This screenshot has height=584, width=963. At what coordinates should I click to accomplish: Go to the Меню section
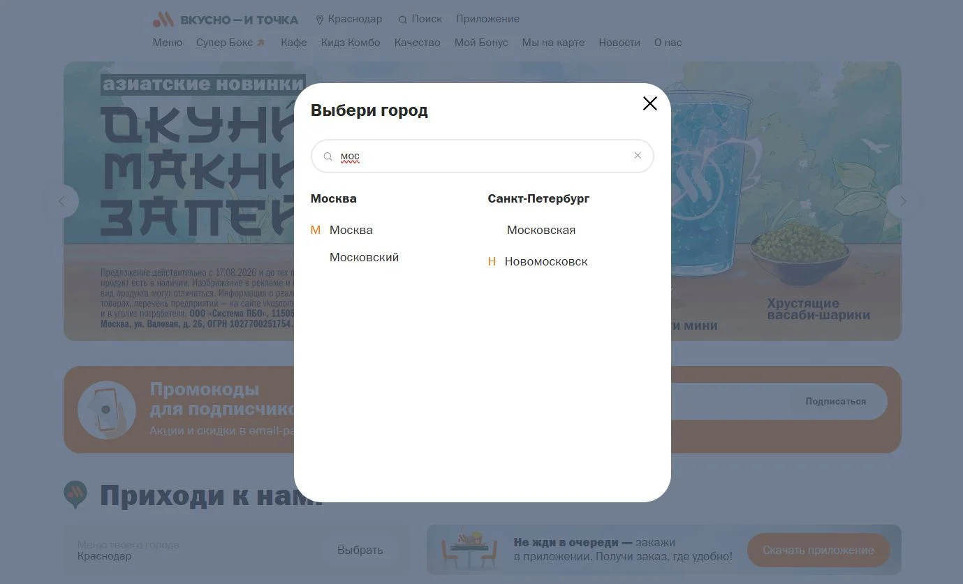pos(168,43)
